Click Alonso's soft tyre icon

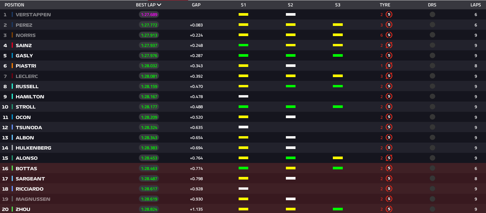[389, 158]
